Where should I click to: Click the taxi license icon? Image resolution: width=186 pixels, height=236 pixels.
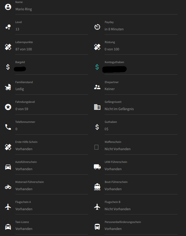8,227
